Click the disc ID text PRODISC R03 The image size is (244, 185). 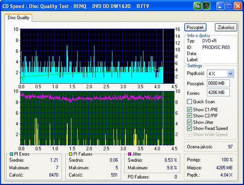tap(216, 47)
